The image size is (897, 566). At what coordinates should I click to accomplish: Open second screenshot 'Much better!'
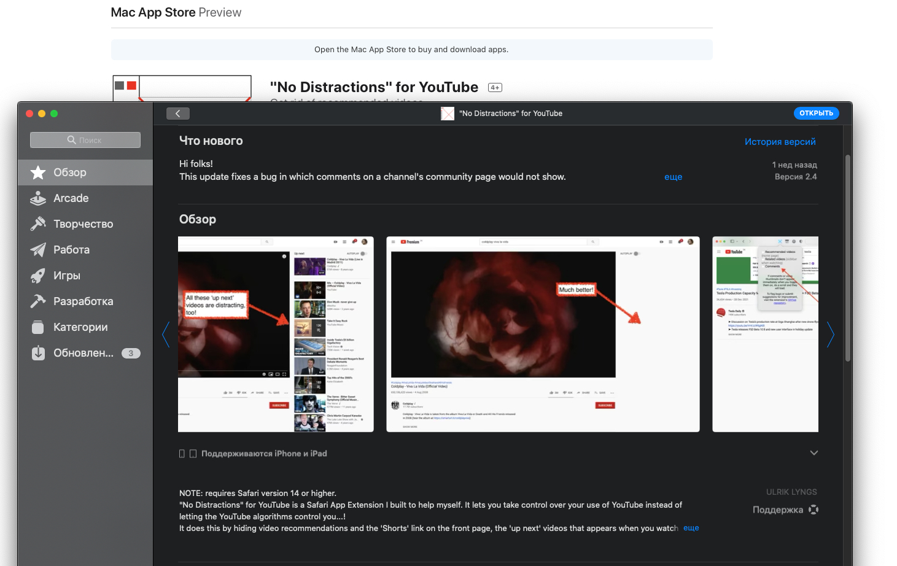coord(543,334)
